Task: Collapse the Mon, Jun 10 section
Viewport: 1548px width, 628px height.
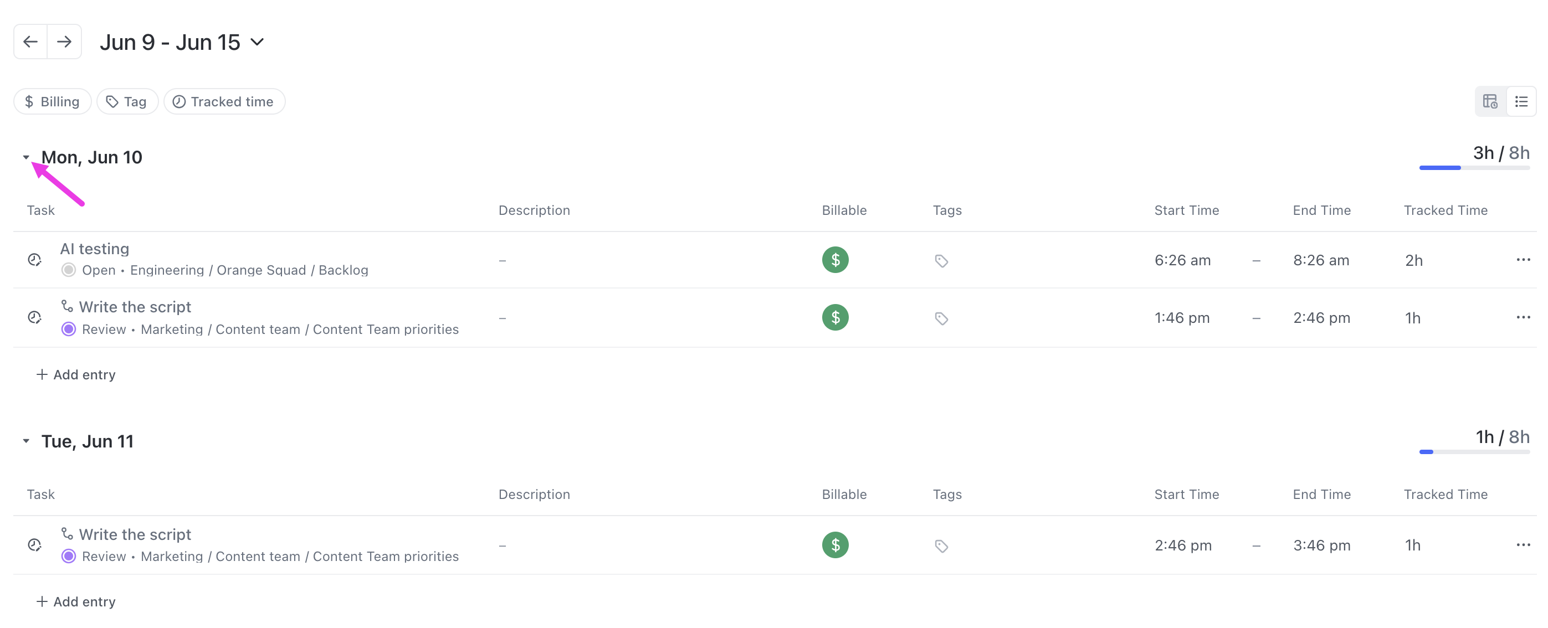Action: point(26,157)
